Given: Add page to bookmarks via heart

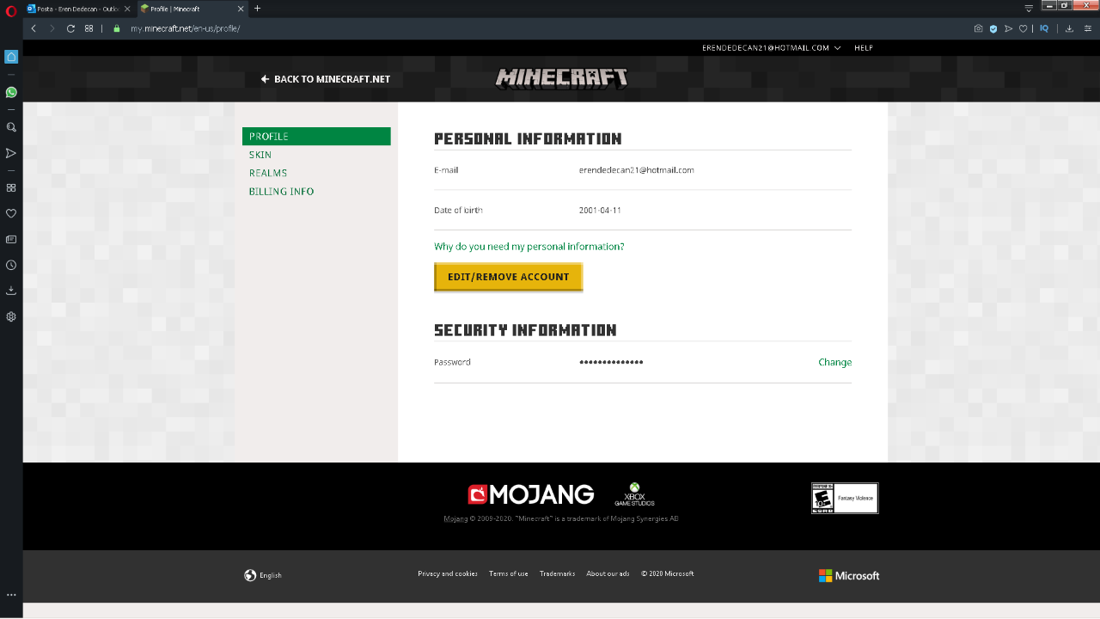Looking at the screenshot, I should pos(1023,28).
